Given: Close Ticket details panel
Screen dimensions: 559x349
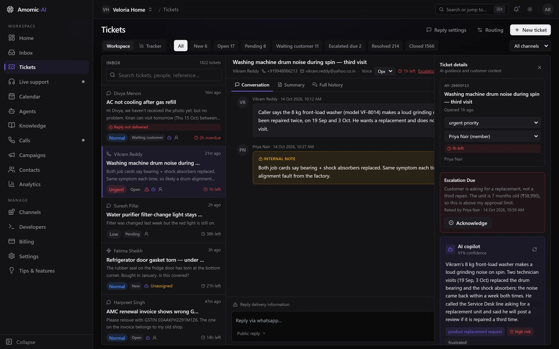Looking at the screenshot, I should [x=539, y=67].
